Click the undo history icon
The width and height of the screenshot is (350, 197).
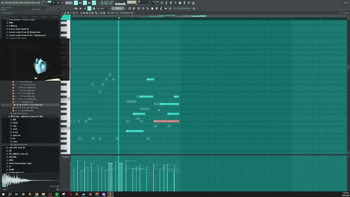162,3
